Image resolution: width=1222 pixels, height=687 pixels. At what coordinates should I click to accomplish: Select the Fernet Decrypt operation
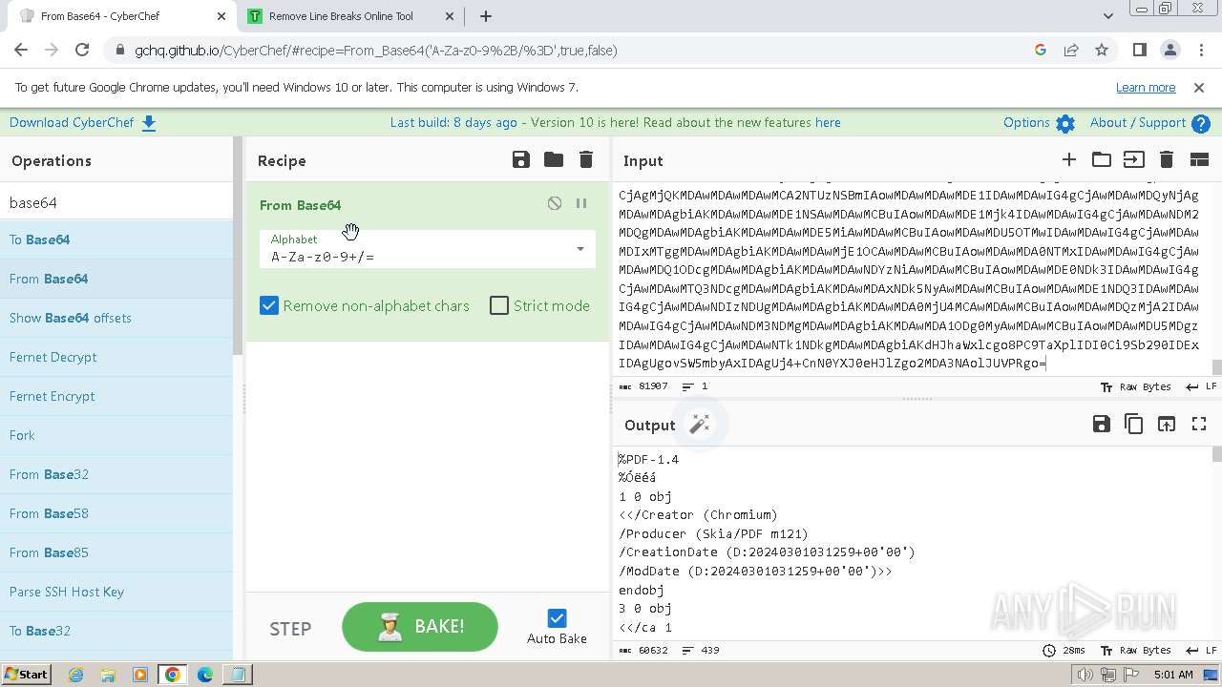tap(116, 357)
